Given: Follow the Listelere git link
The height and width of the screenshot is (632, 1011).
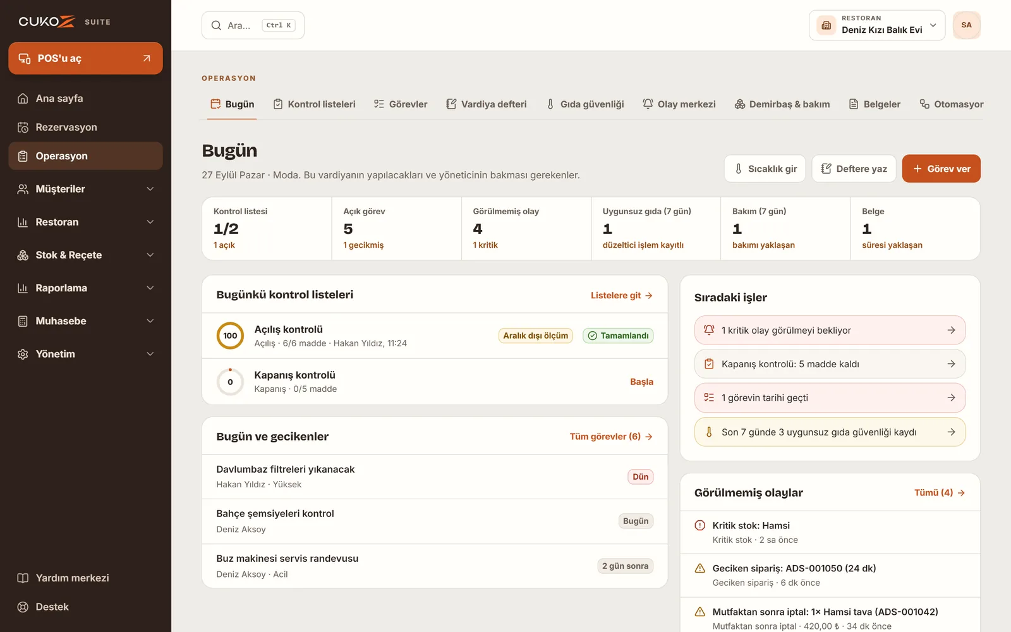Looking at the screenshot, I should pyautogui.click(x=622, y=295).
